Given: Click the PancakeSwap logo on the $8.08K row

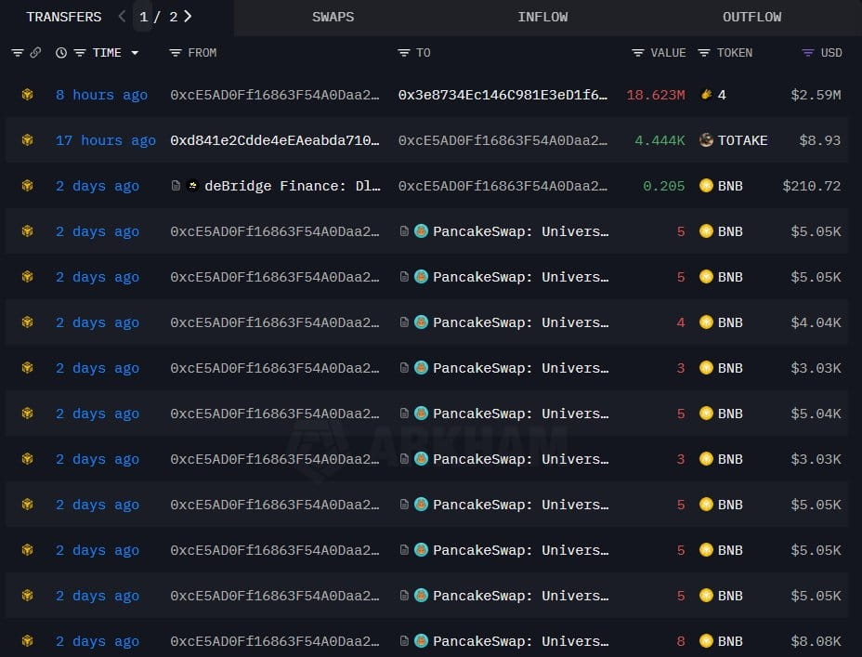Looking at the screenshot, I should tap(421, 641).
